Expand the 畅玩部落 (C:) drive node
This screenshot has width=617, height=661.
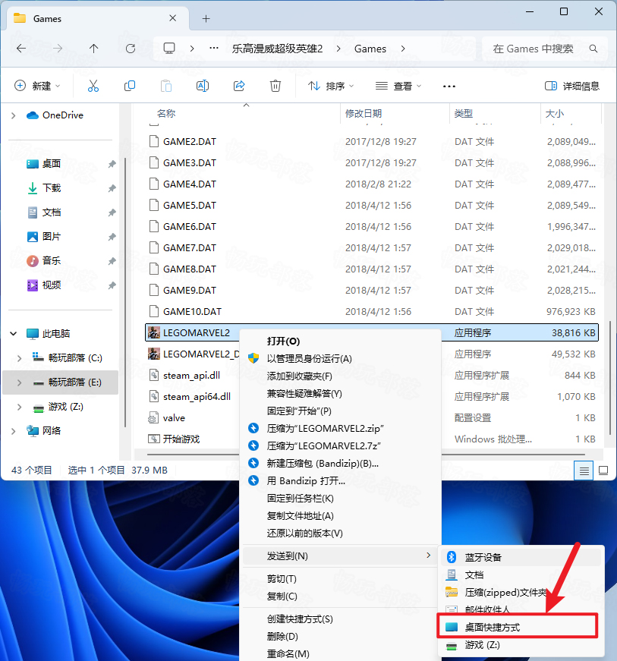coord(20,358)
